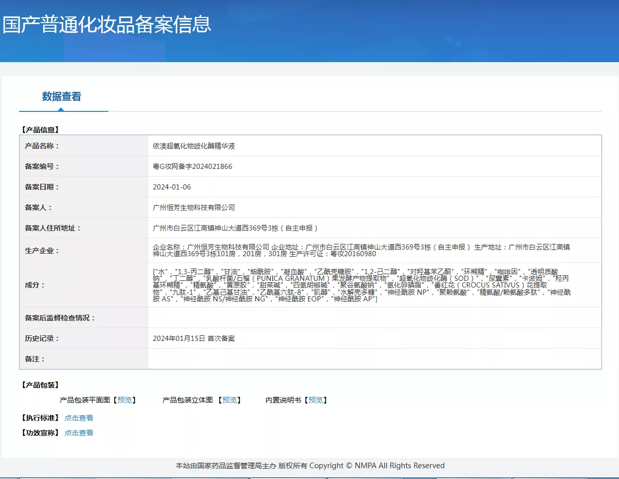The image size is (619, 479).
Task: Click the filing date 2024-01-06
Action: pyautogui.click(x=172, y=187)
